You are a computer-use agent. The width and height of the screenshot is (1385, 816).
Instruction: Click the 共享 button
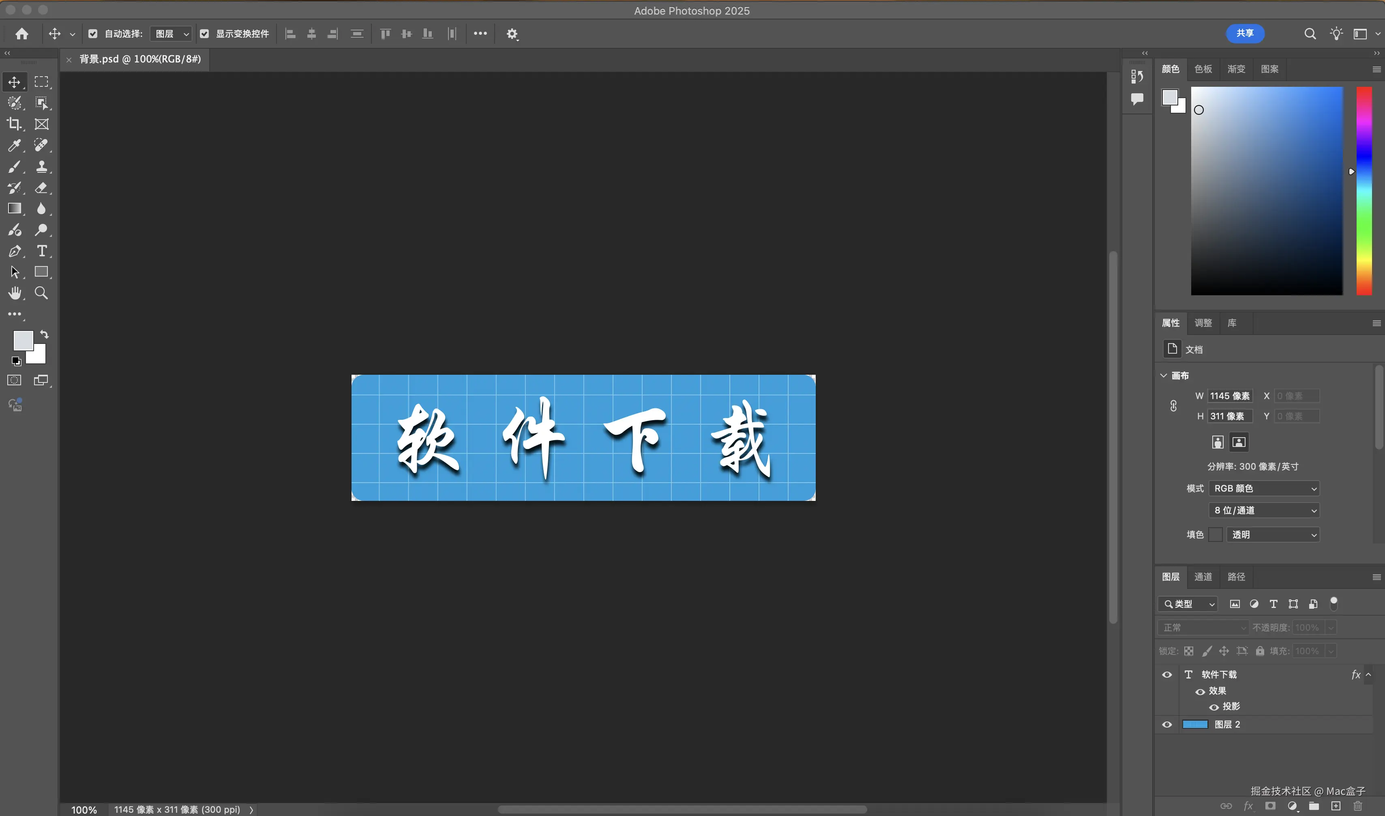(1245, 34)
